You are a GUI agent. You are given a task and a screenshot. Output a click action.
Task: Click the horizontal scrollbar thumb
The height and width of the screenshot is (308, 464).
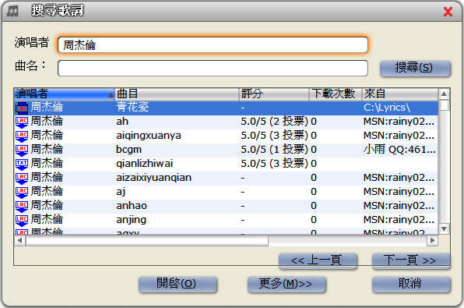coord(147,241)
